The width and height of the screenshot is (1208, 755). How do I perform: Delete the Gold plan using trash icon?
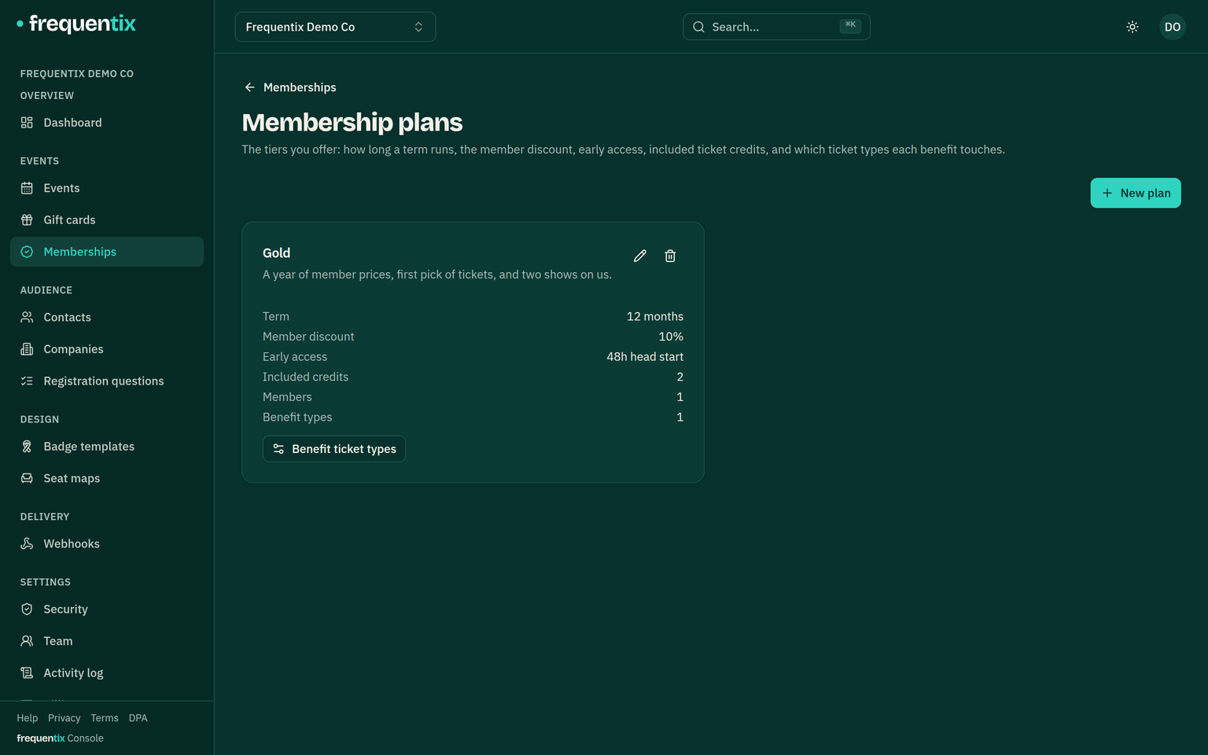[x=670, y=256]
